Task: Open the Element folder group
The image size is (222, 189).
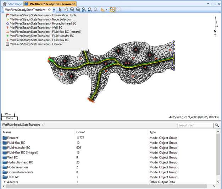Action: click(11, 138)
